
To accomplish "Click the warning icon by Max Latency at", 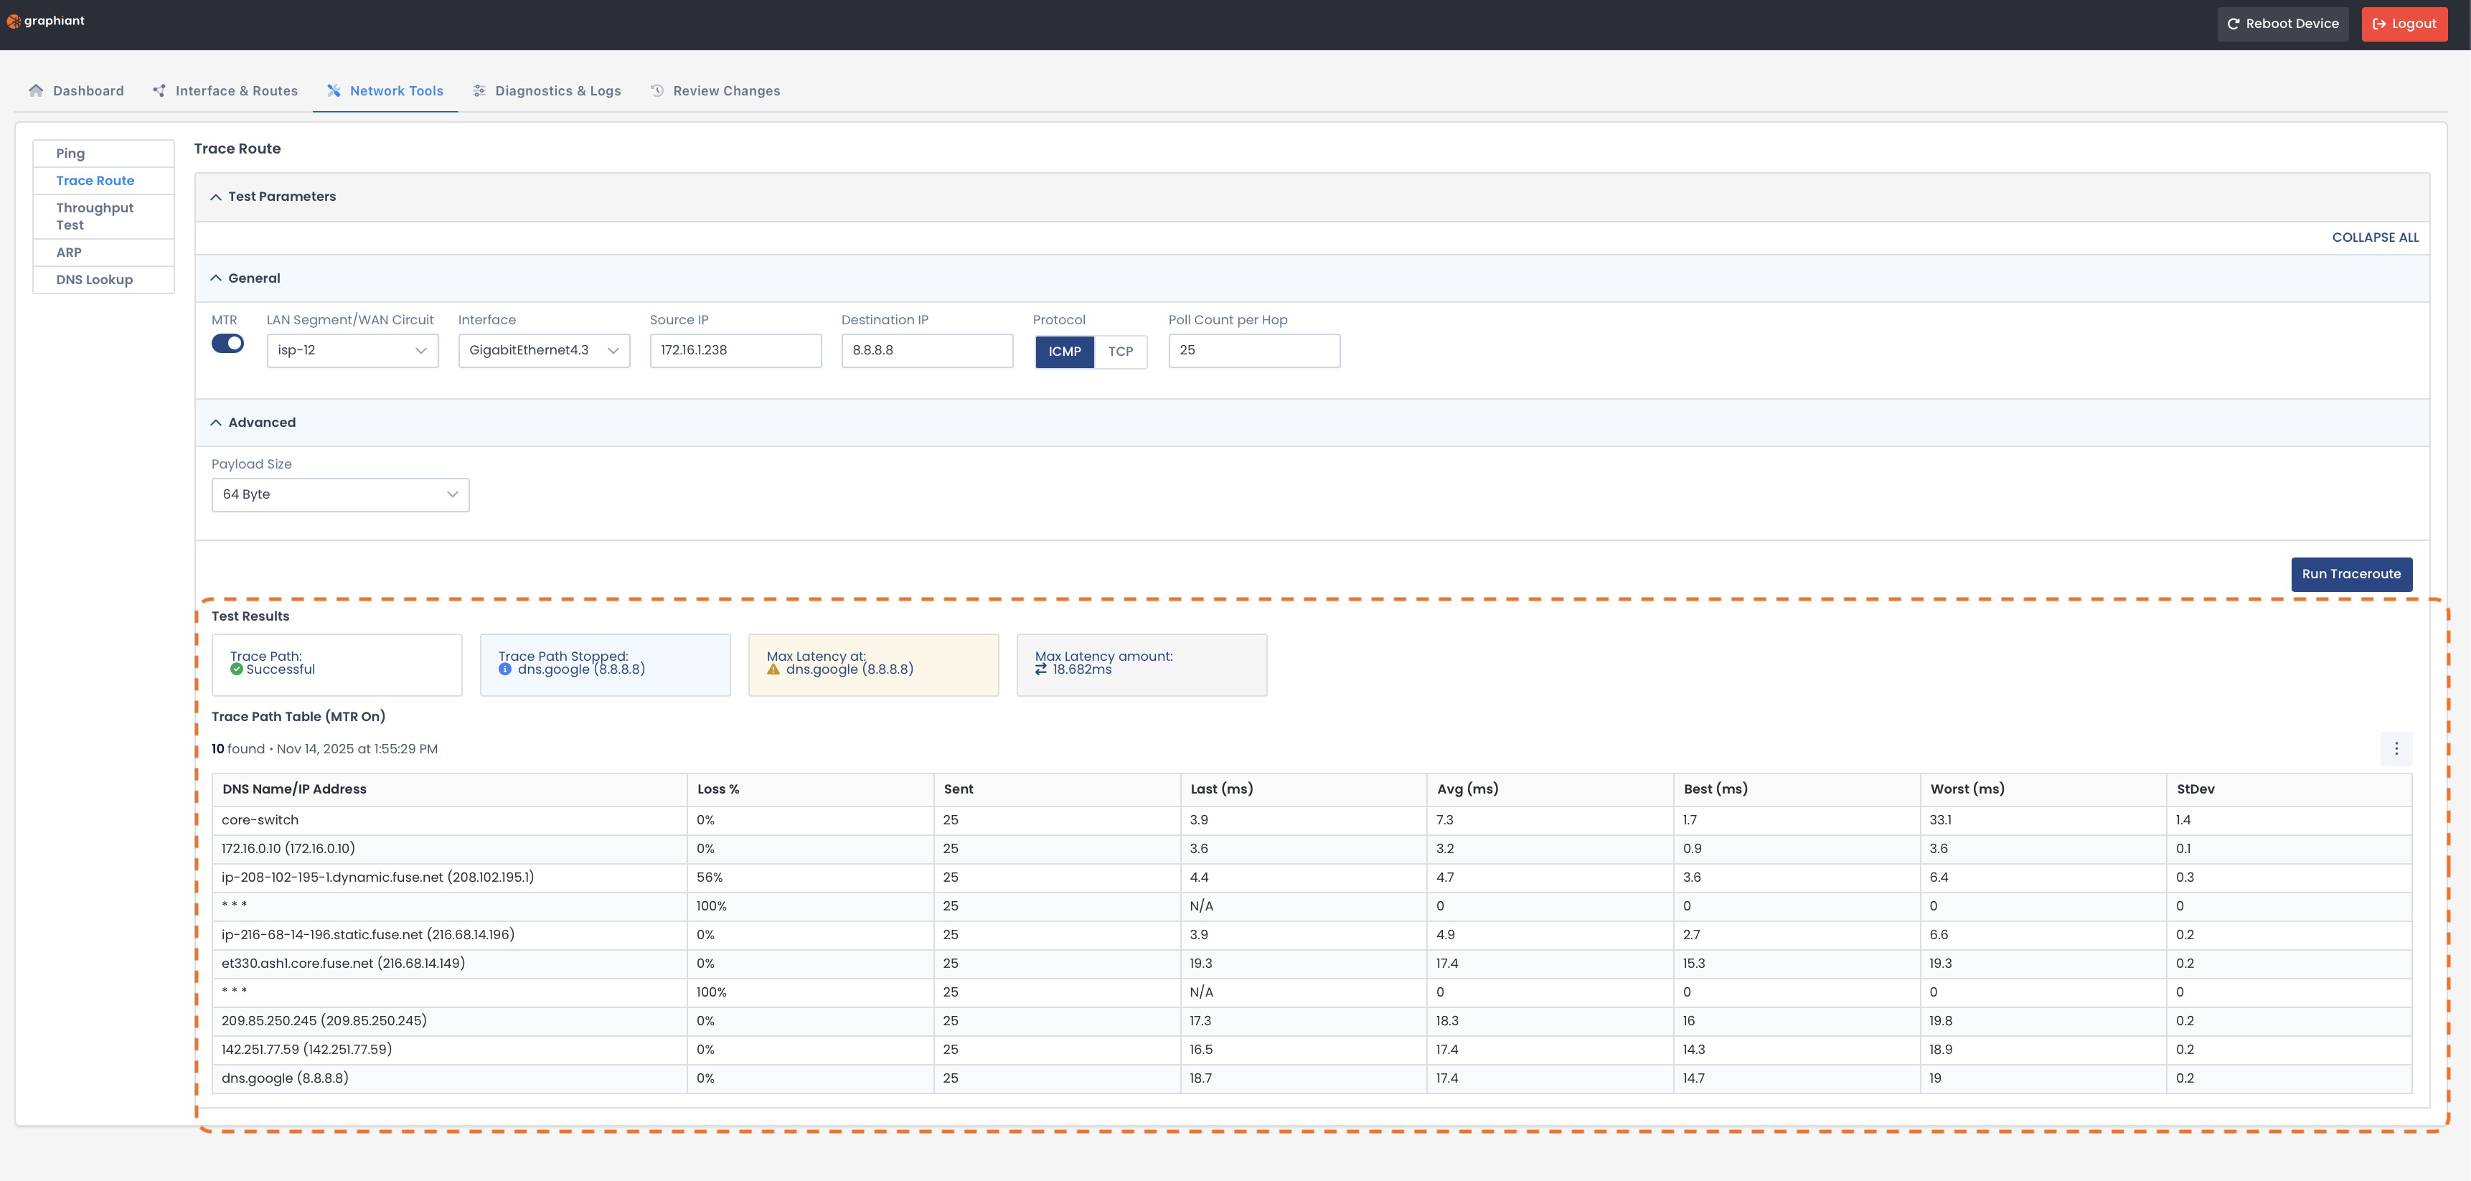I will [x=773, y=669].
